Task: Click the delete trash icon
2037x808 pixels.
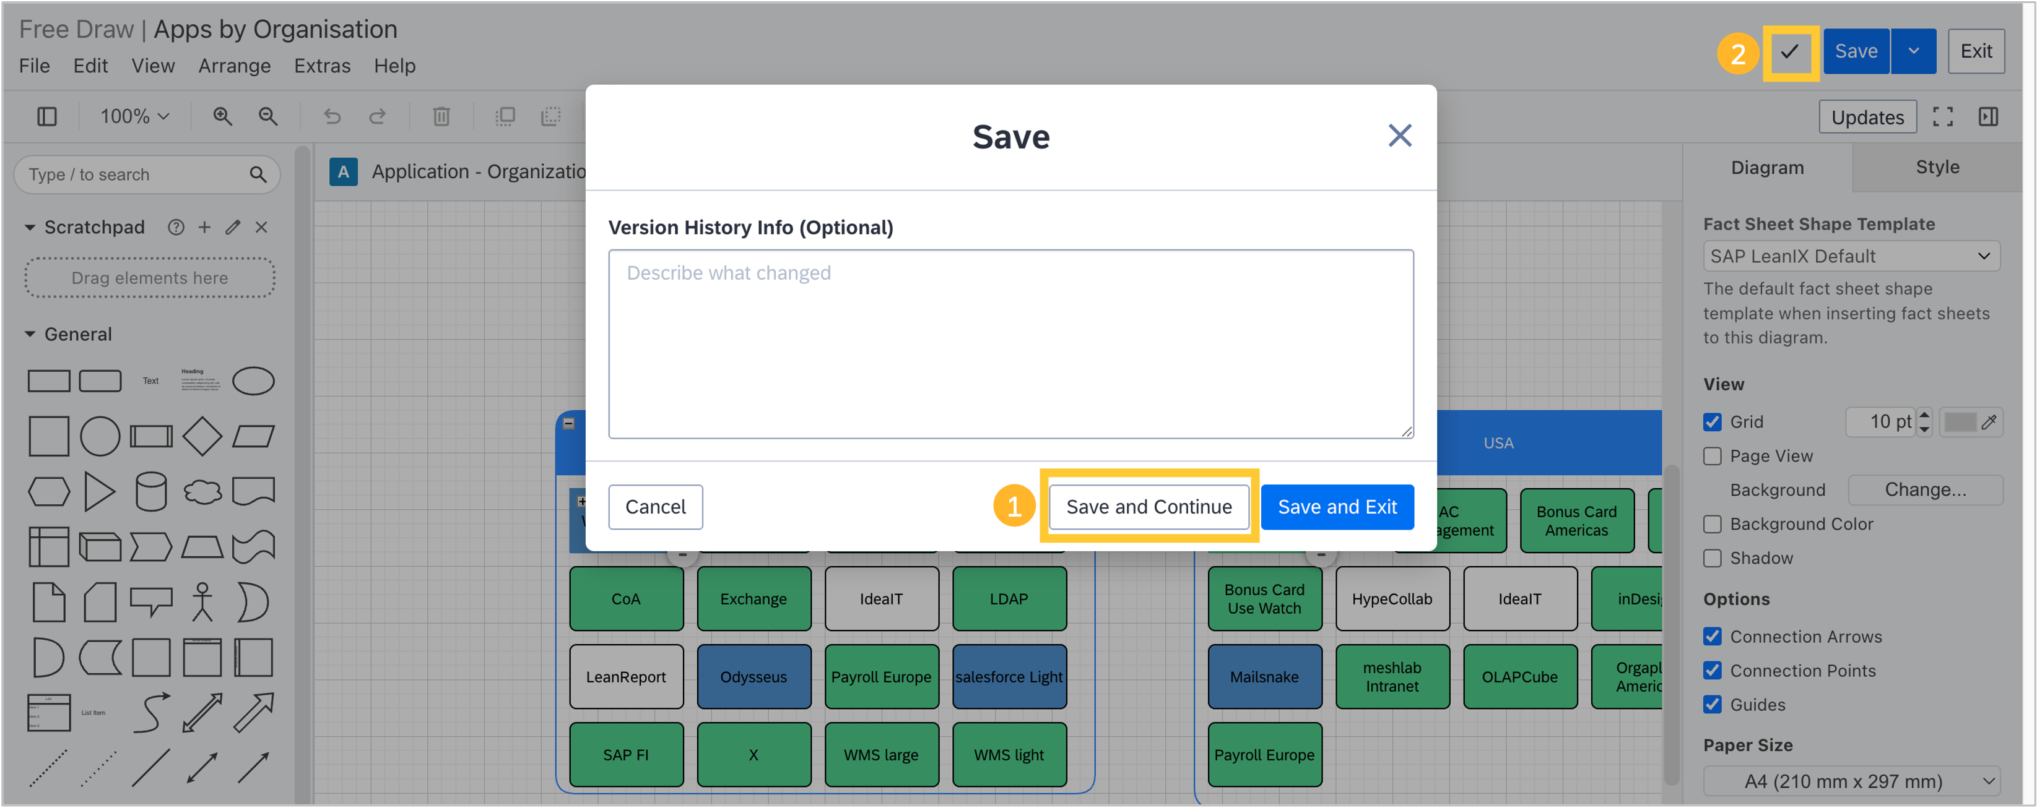Action: pos(441,117)
